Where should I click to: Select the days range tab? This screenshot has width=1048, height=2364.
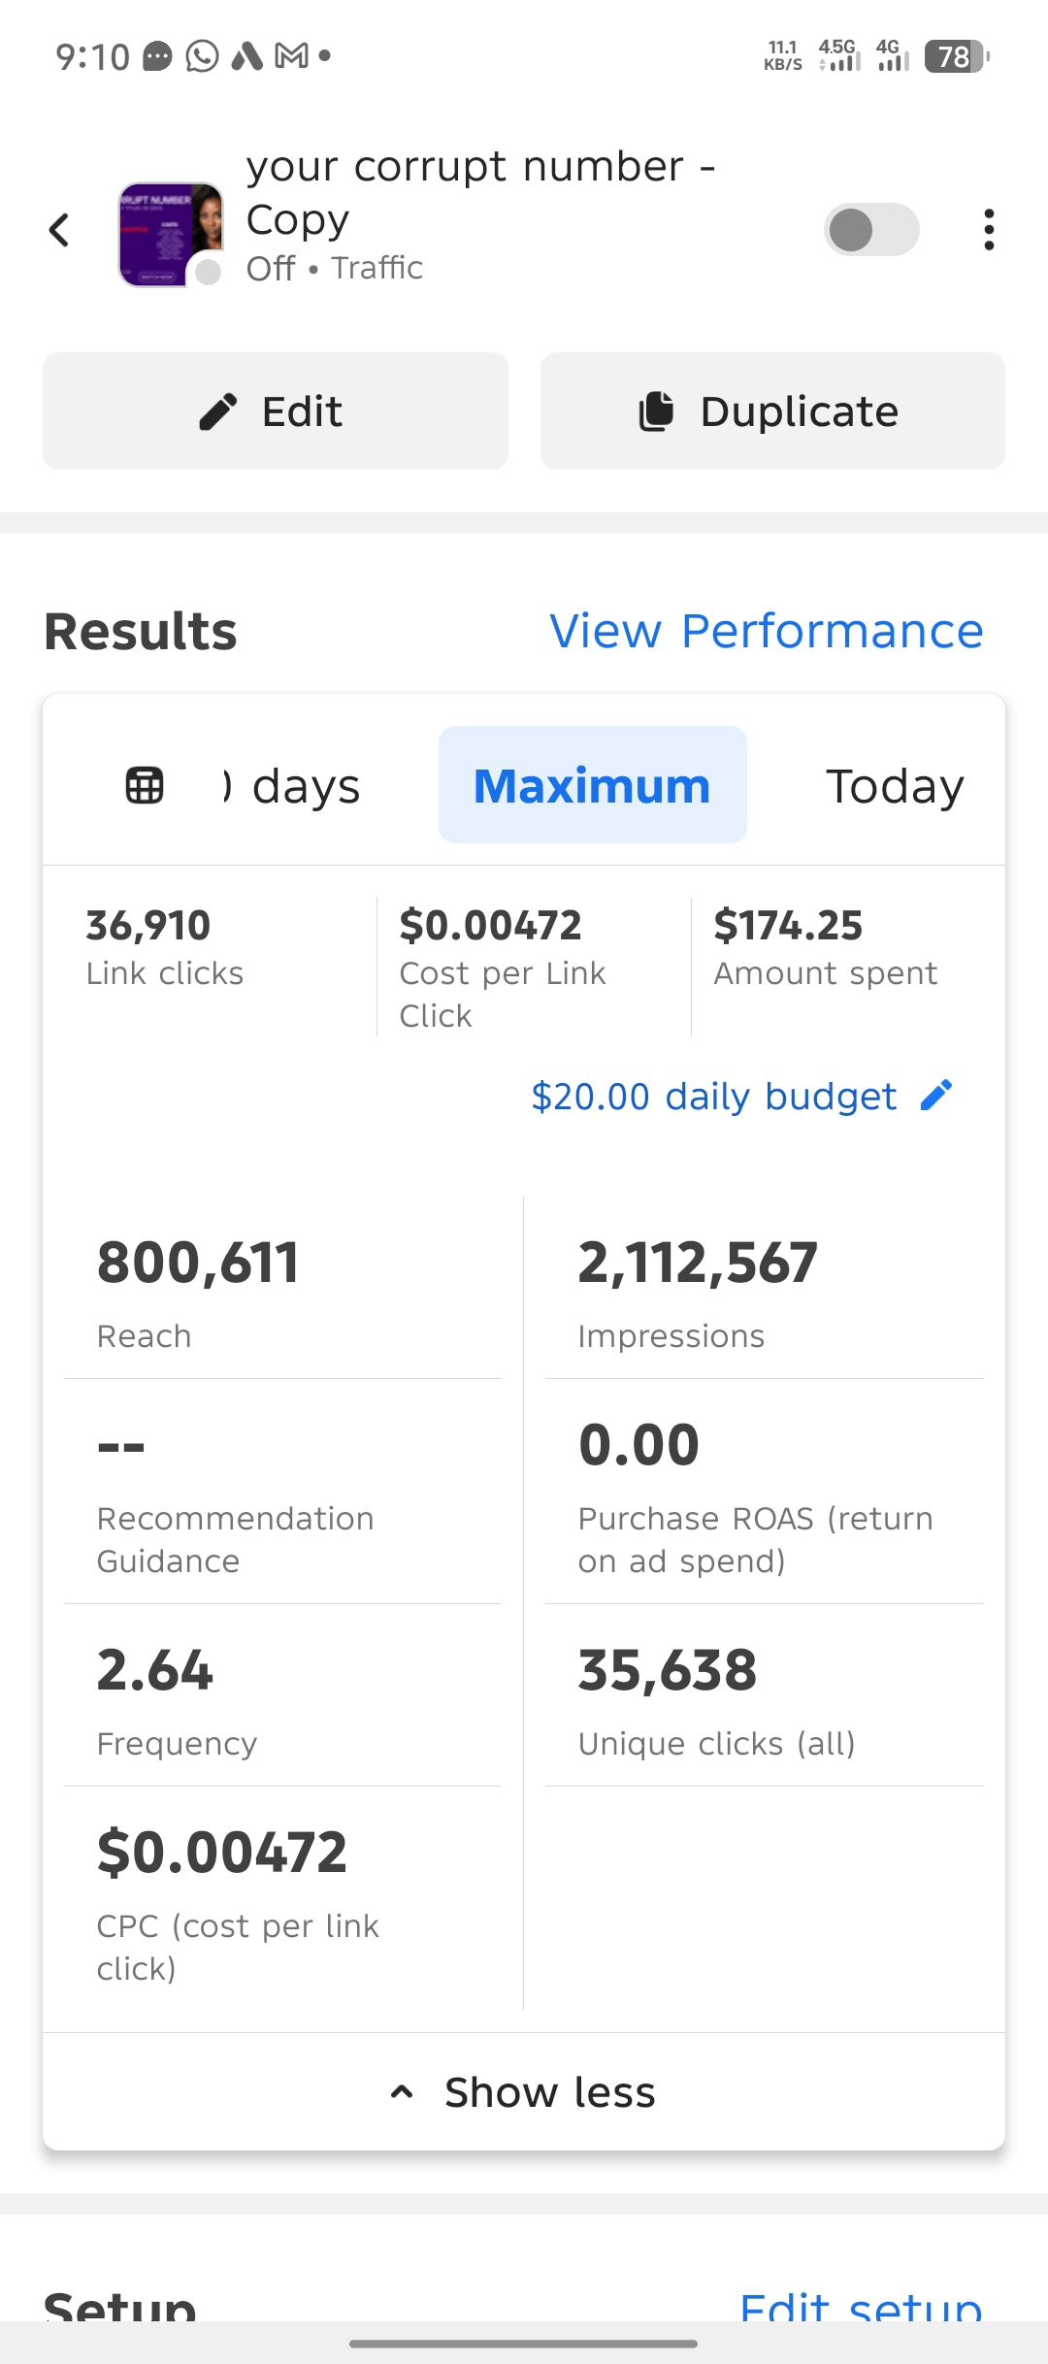coord(296,785)
